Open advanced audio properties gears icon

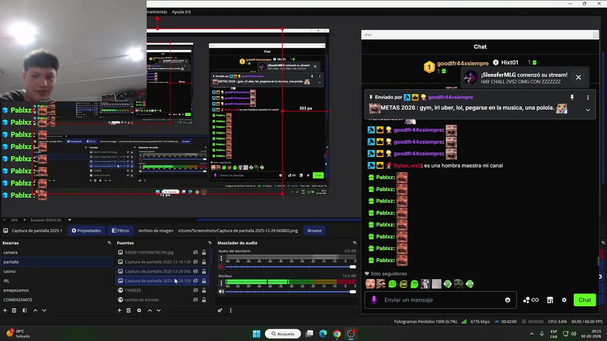tap(220, 310)
